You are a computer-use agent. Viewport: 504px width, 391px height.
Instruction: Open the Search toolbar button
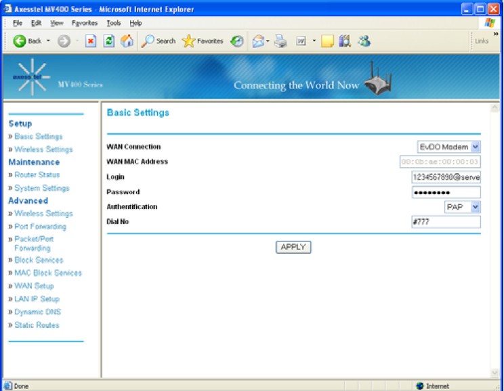(x=159, y=41)
